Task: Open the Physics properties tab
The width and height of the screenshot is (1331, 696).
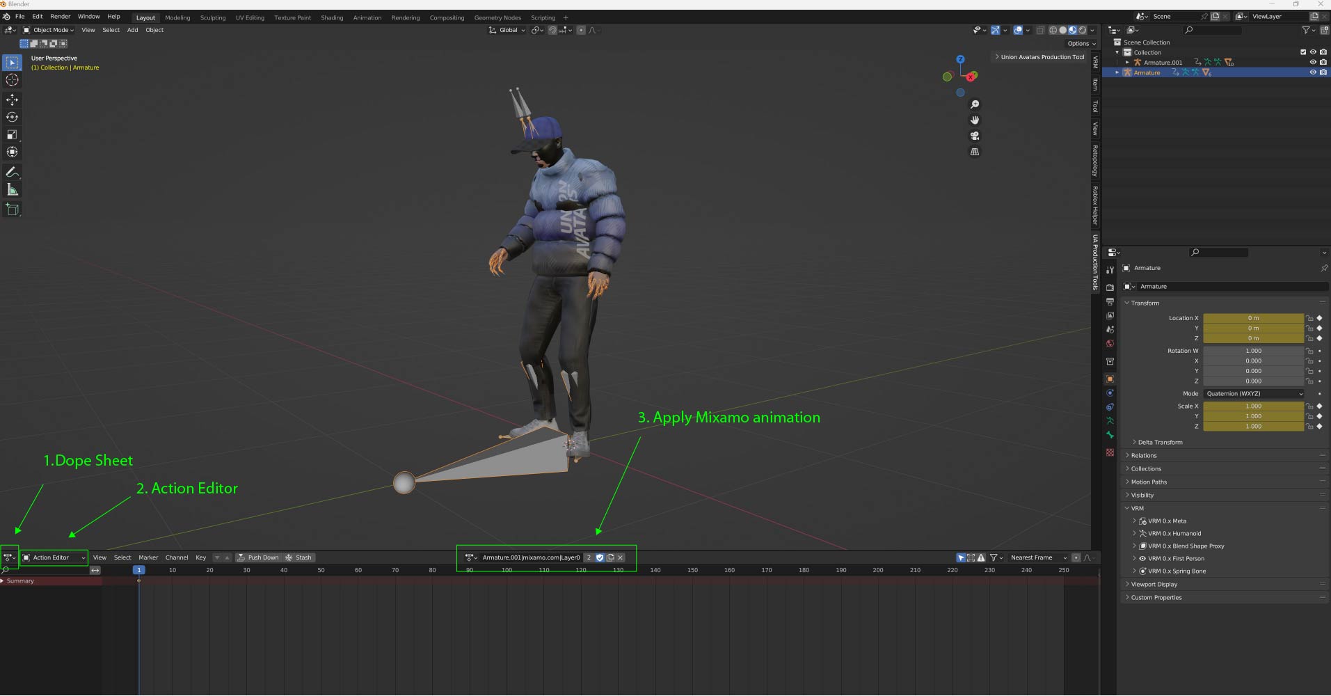Action: click(1110, 393)
